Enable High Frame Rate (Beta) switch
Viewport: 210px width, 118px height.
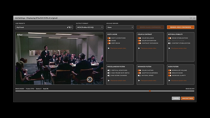[109, 73]
